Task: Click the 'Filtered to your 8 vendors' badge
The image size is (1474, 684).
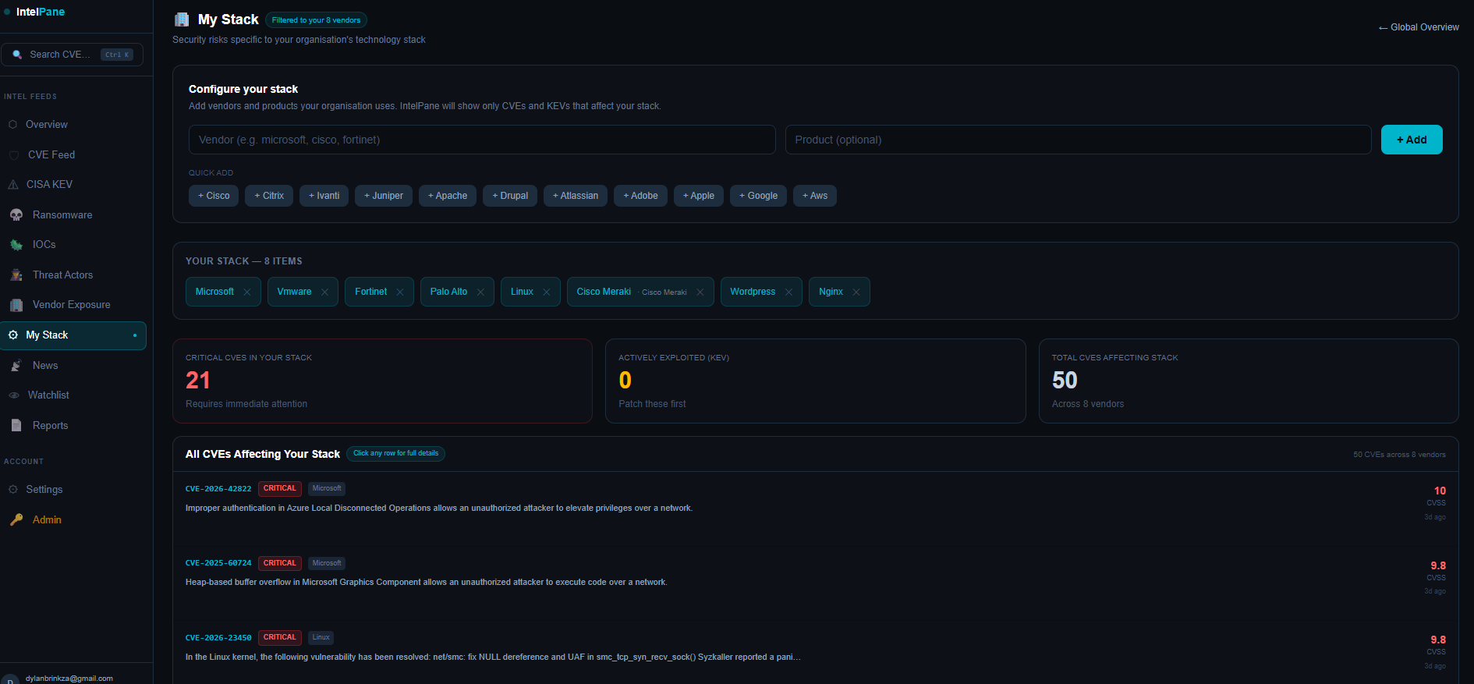Action: (316, 20)
